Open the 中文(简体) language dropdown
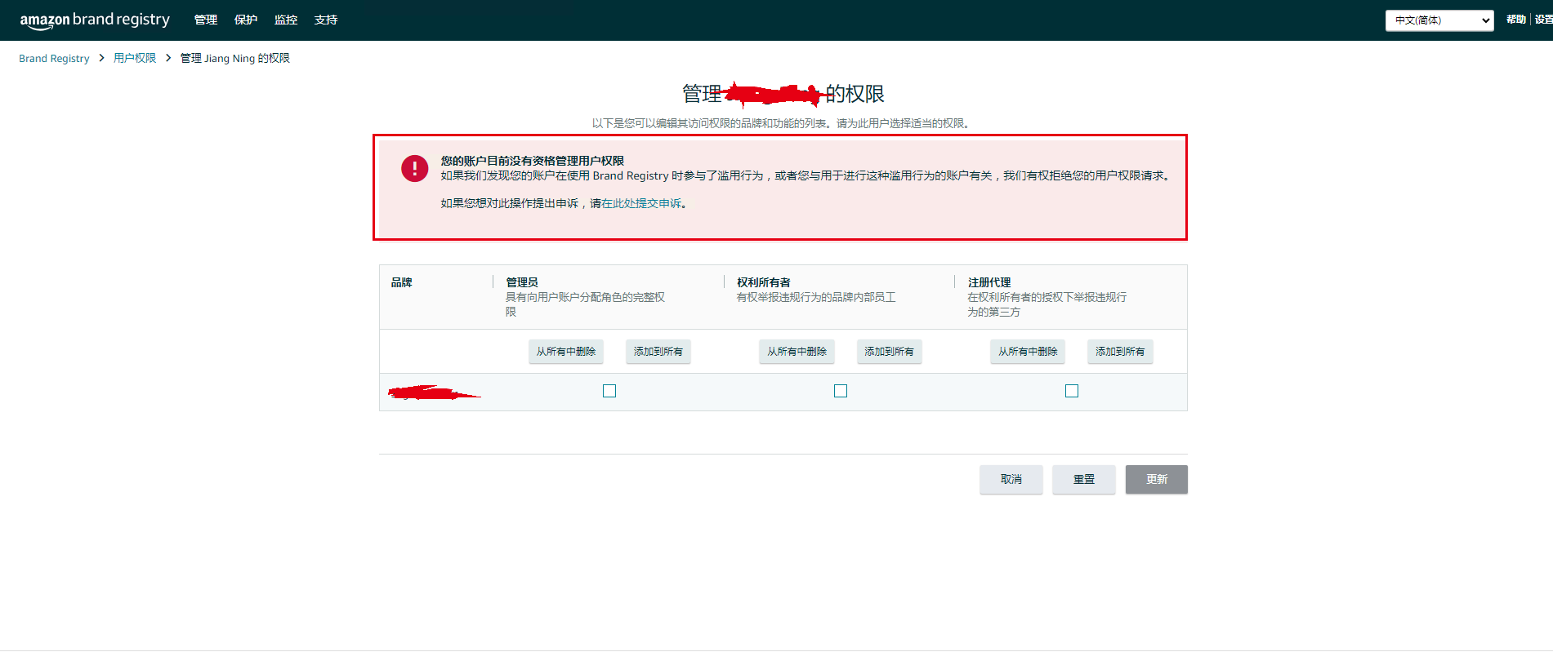Screen dimensions: 1553x652 point(1439,20)
